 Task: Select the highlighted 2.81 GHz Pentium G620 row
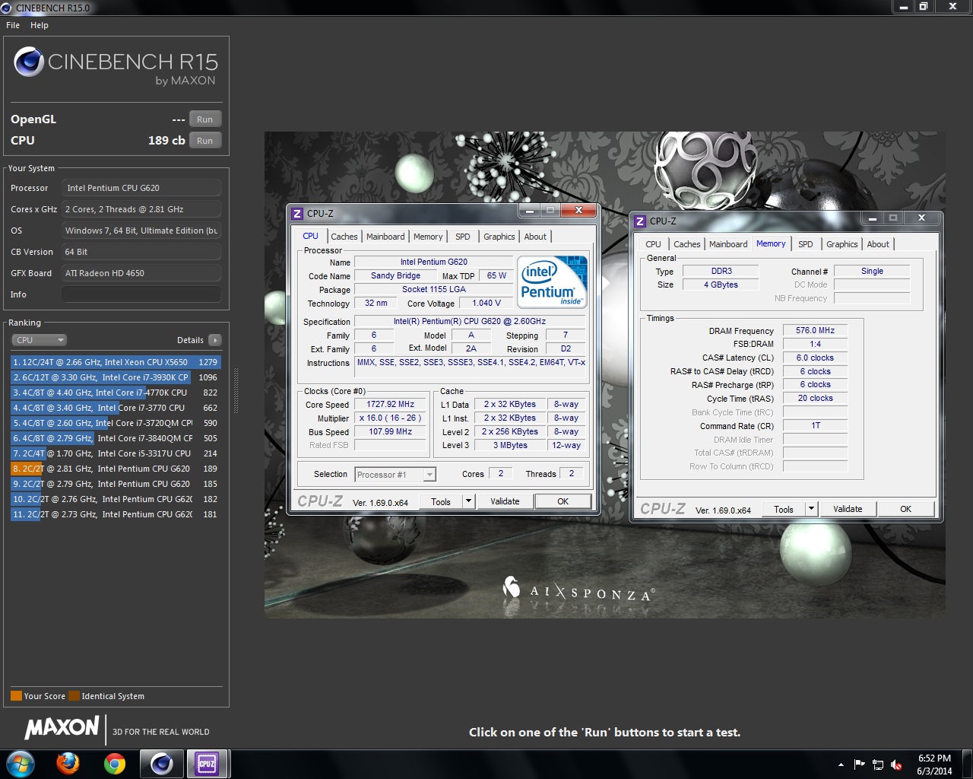[x=116, y=469]
